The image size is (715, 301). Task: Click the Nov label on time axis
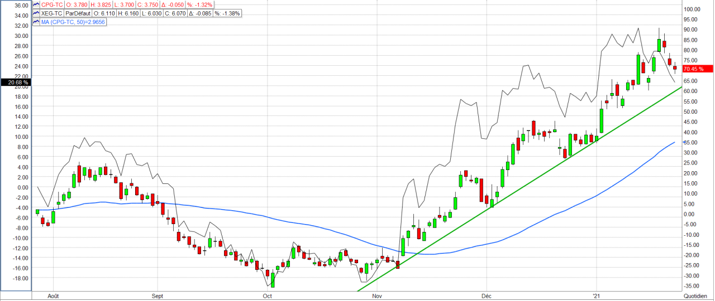[376, 297]
